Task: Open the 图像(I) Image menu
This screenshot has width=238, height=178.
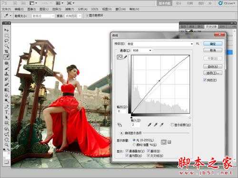Action: point(31,9)
